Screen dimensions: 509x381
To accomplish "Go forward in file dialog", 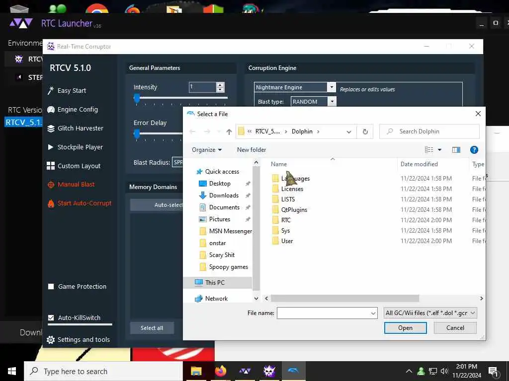I will (207, 131).
